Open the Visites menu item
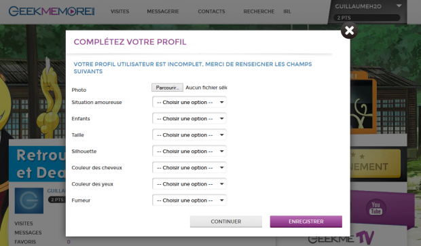Image resolution: width=421 pixels, height=246 pixels. pos(120,12)
